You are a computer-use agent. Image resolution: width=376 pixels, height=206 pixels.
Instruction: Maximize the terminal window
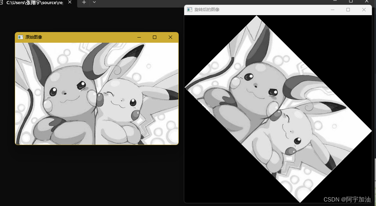tap(351, 1)
